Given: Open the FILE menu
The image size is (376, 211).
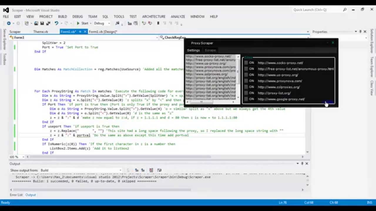Looking at the screenshot, I should tap(6, 17).
